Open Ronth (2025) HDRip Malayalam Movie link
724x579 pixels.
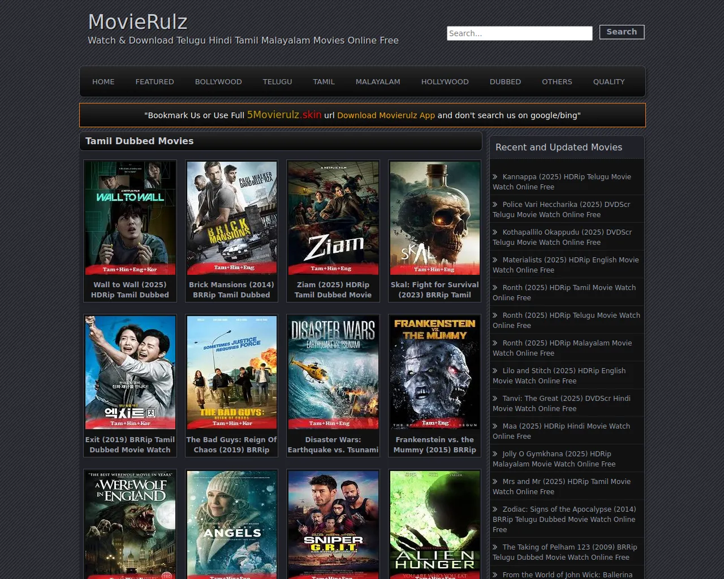point(562,348)
